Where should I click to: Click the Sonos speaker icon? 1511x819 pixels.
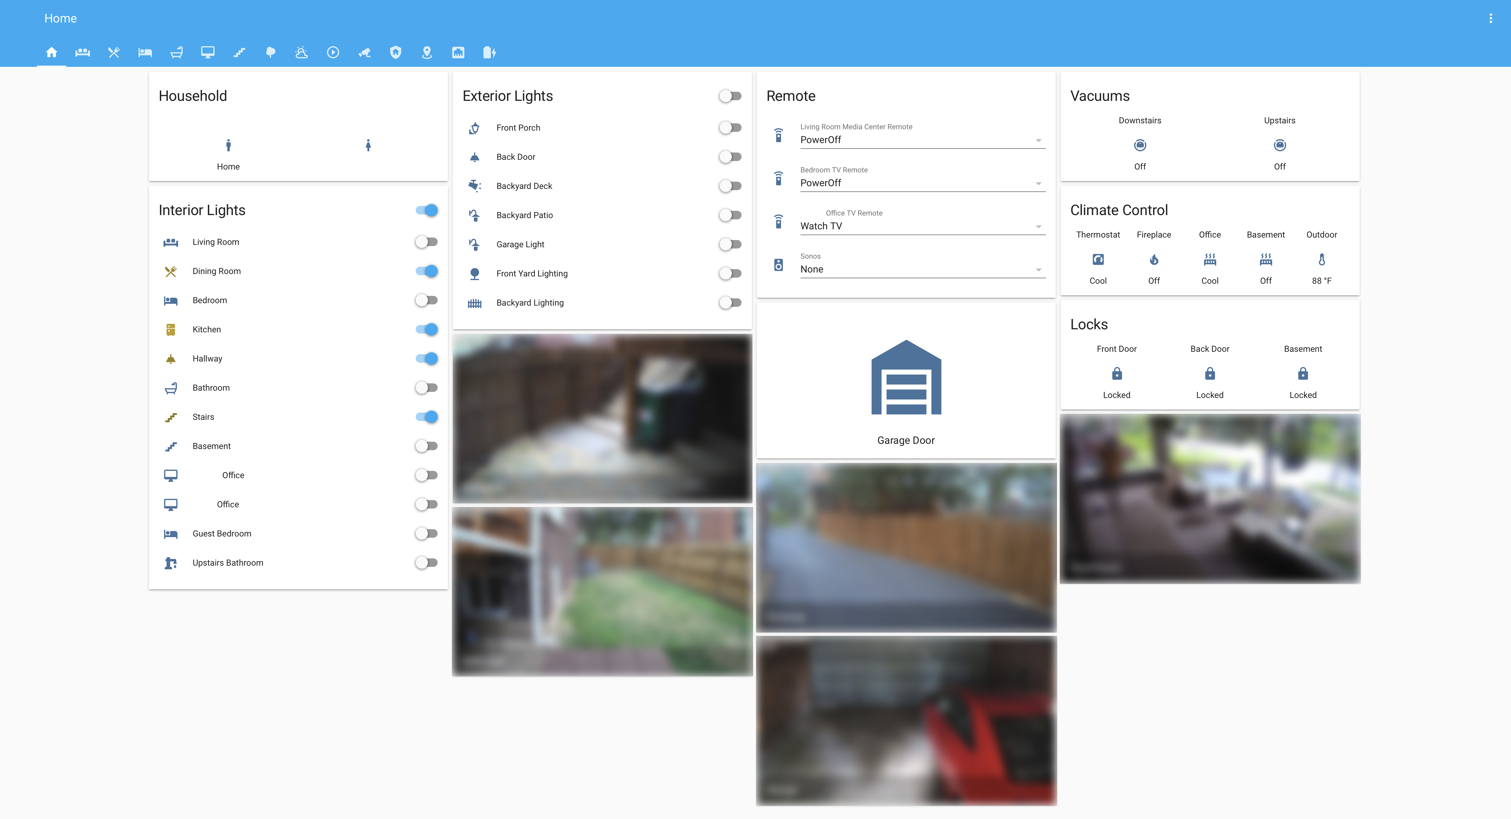(778, 265)
